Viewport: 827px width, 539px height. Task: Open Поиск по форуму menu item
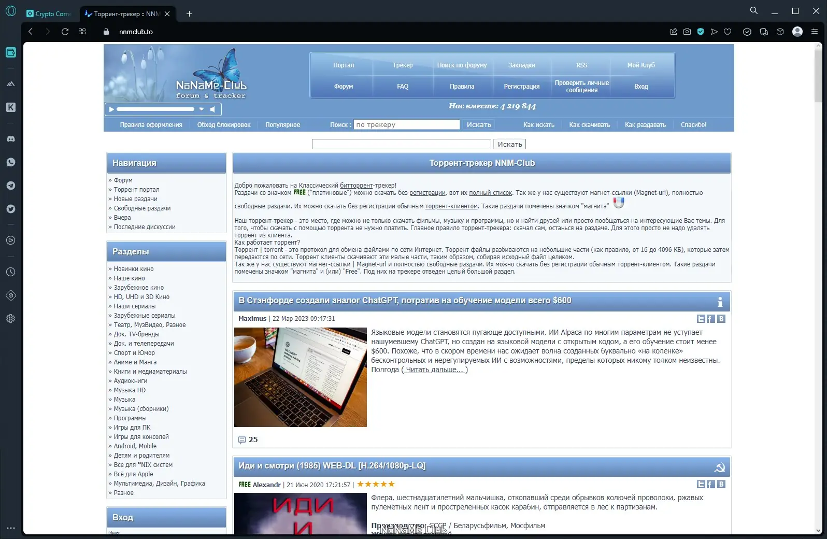click(462, 65)
